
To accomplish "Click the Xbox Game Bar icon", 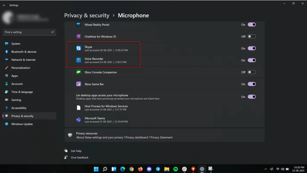I will [78, 84].
